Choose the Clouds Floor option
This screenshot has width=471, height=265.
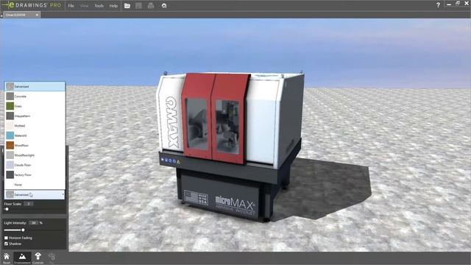click(x=35, y=165)
